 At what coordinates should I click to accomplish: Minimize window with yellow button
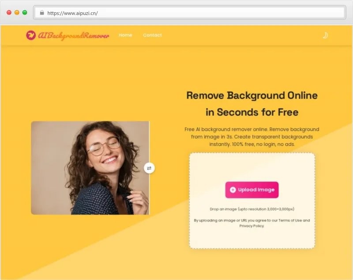pyautogui.click(x=17, y=13)
